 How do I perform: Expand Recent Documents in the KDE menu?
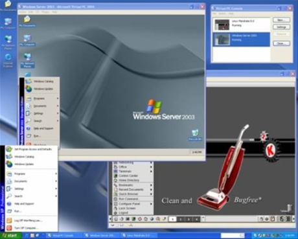133,190
